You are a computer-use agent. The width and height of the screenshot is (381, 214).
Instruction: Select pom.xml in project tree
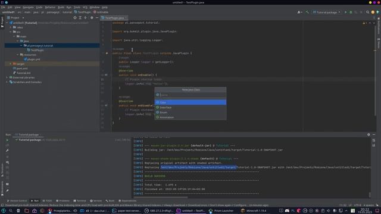tap(20, 68)
